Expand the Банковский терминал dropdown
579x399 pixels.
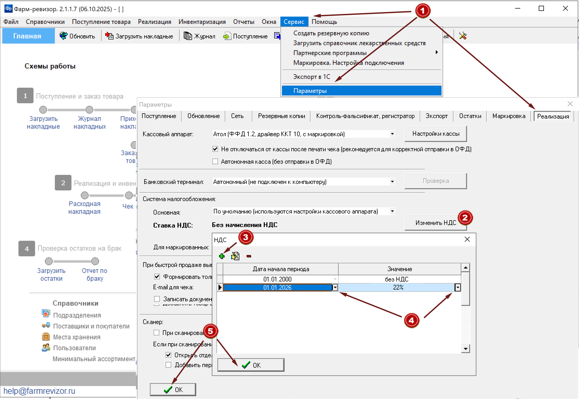point(392,182)
